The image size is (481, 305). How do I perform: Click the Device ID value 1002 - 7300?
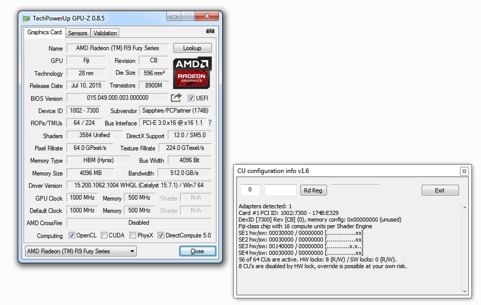[84, 111]
